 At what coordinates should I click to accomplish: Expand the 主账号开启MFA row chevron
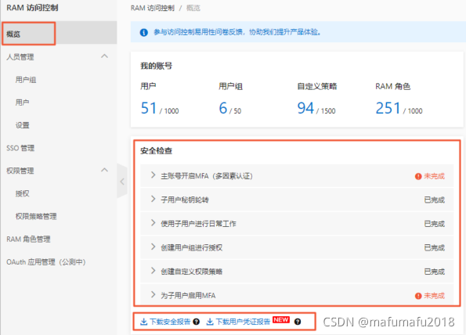pos(153,175)
